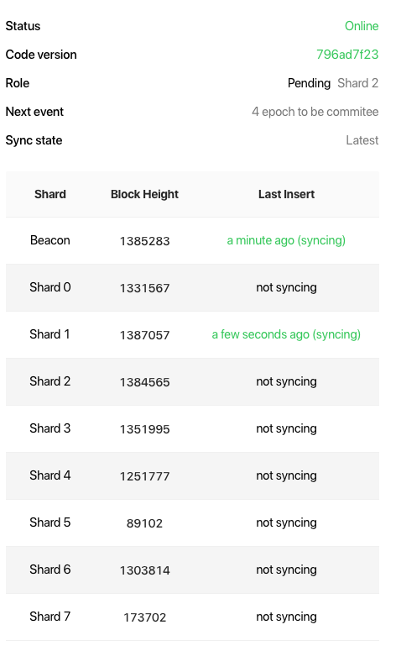The width and height of the screenshot is (396, 651).
Task: Select code version 796ad7f23
Action: coord(347,55)
